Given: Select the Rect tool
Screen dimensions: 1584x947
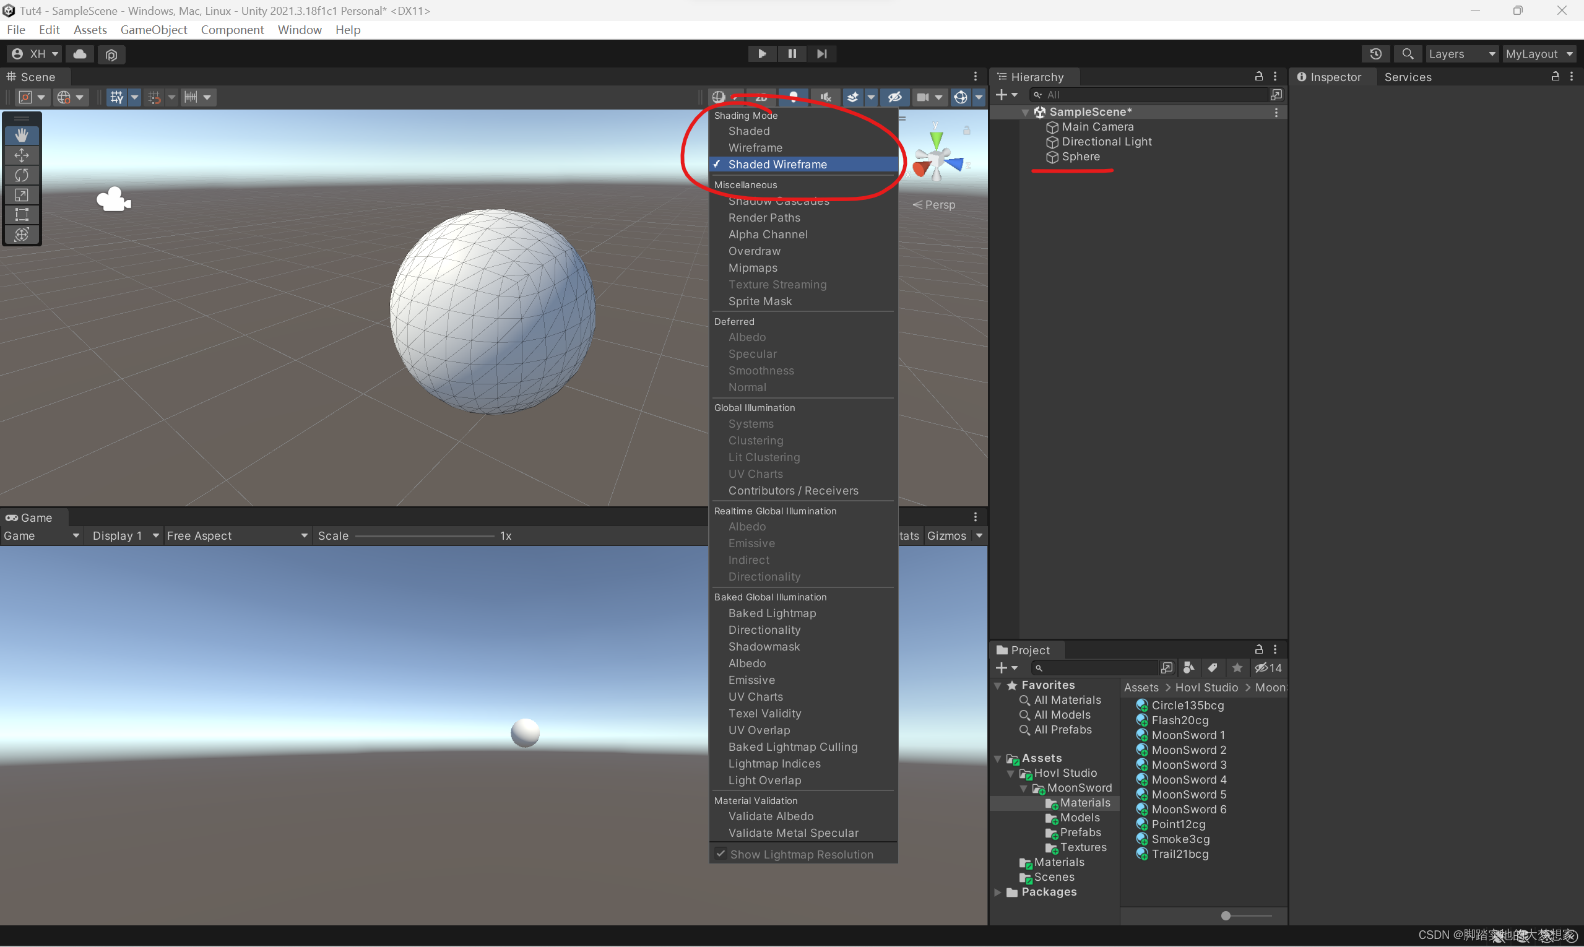Looking at the screenshot, I should click(x=22, y=214).
